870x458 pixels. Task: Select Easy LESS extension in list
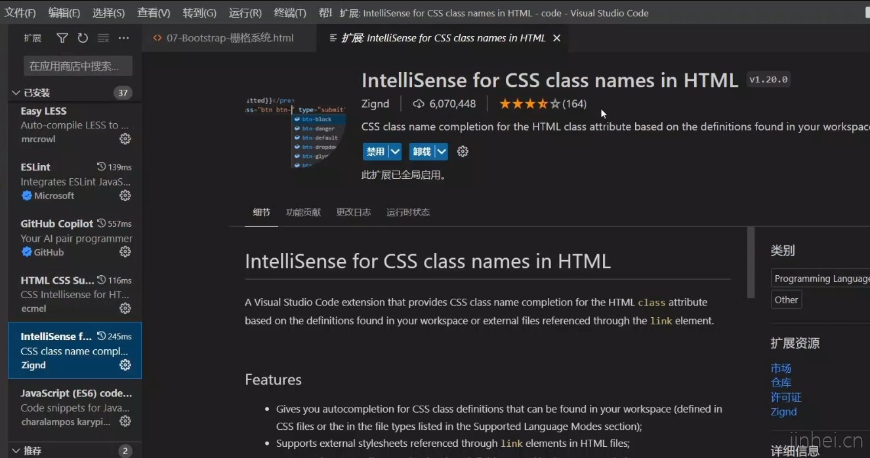(x=75, y=124)
